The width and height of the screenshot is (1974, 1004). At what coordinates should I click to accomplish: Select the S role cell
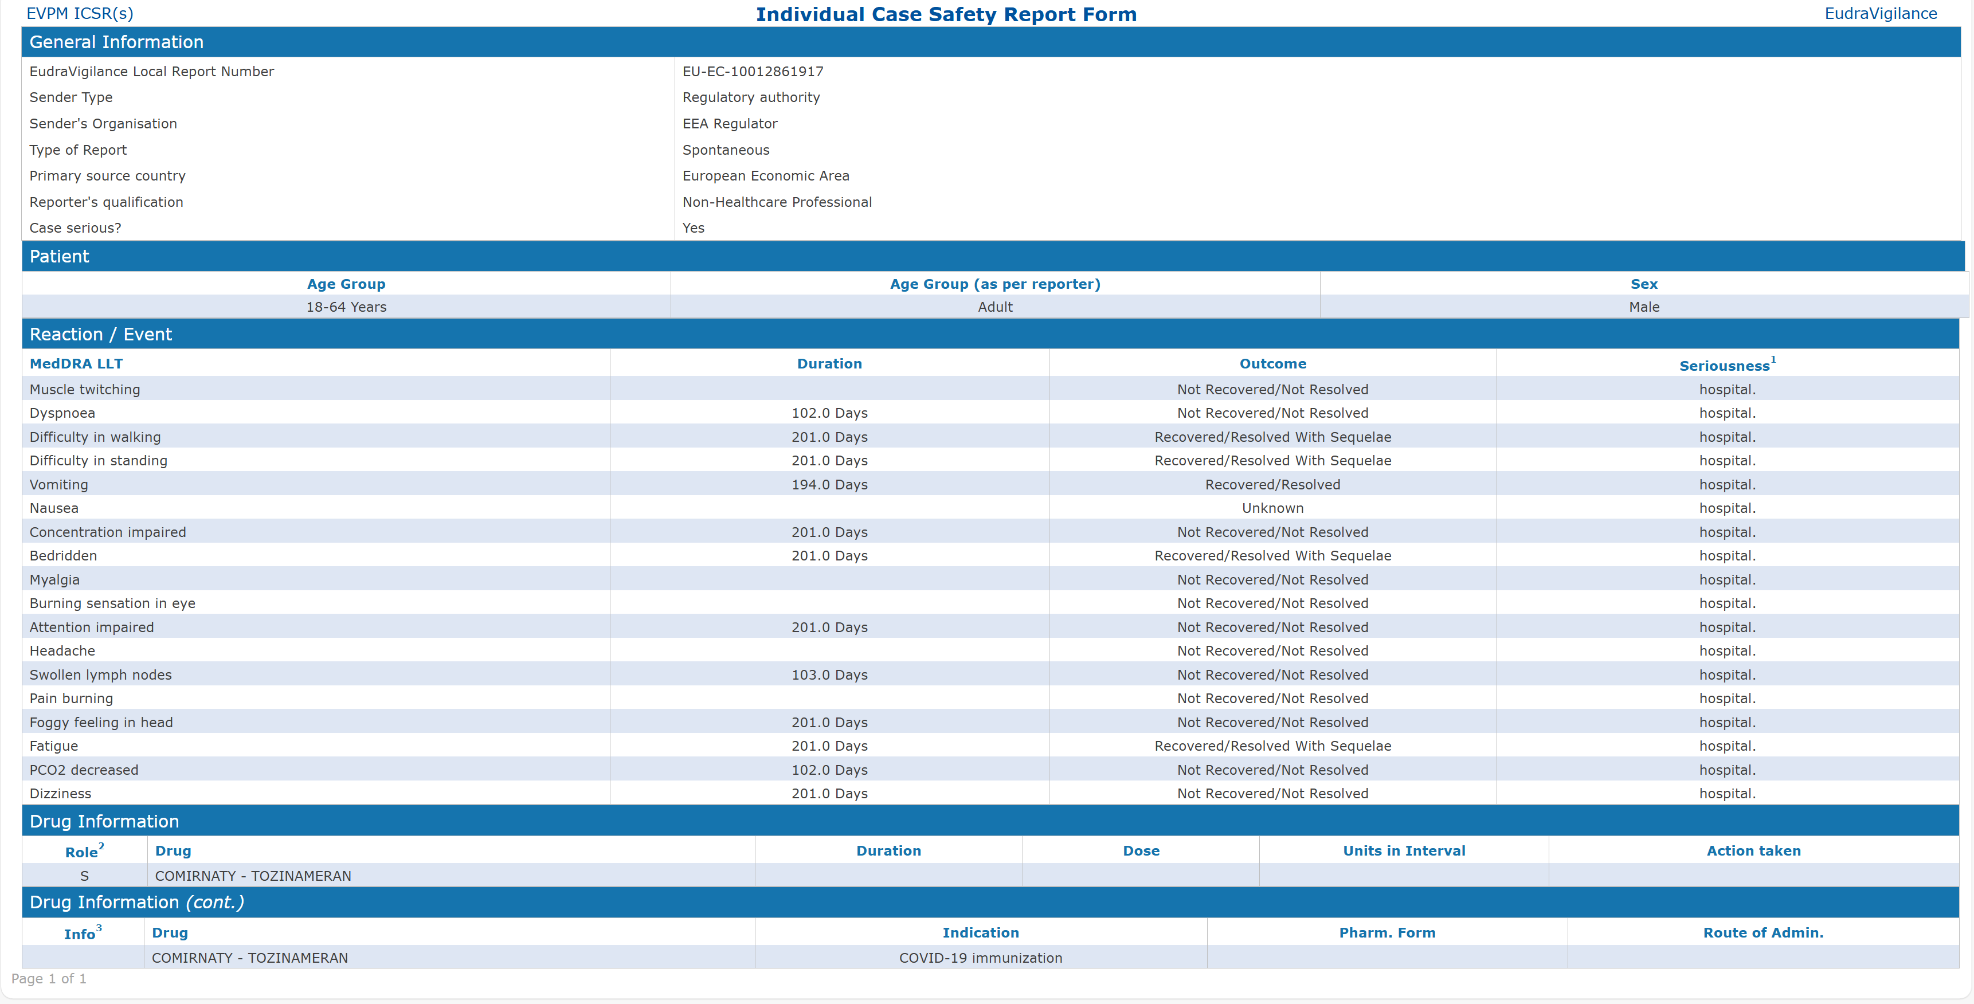tap(84, 876)
